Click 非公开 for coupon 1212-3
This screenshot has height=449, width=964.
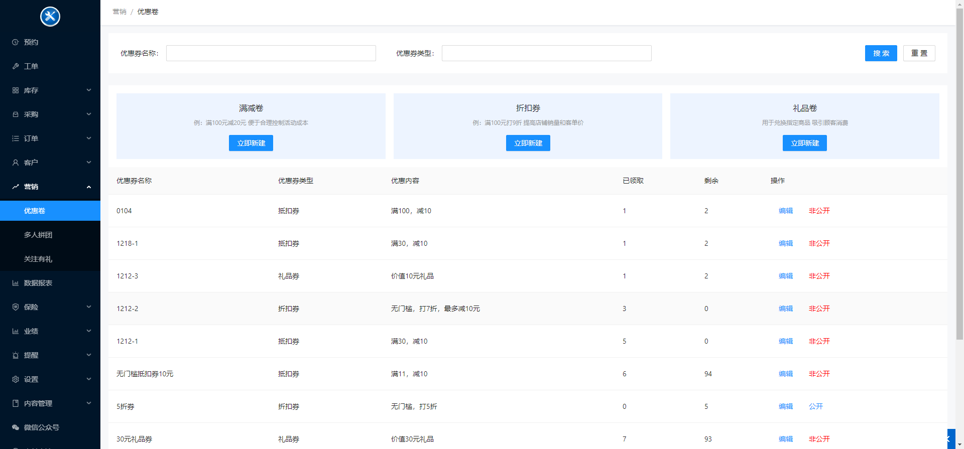tap(819, 276)
